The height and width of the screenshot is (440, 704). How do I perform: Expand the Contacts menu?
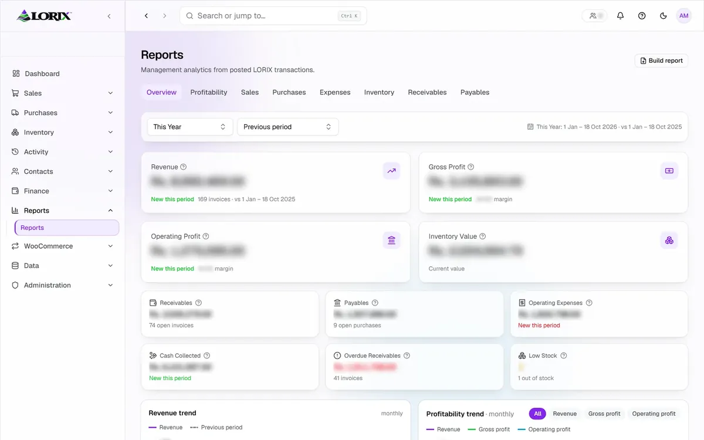pos(63,171)
